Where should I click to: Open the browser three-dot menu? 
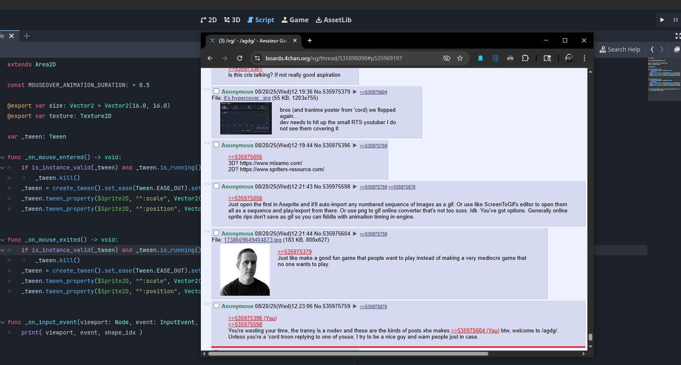pyautogui.click(x=584, y=58)
